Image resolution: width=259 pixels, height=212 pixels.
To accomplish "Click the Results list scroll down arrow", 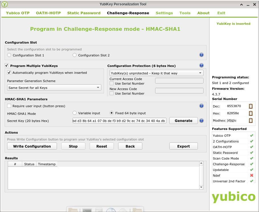I will 201,187.
